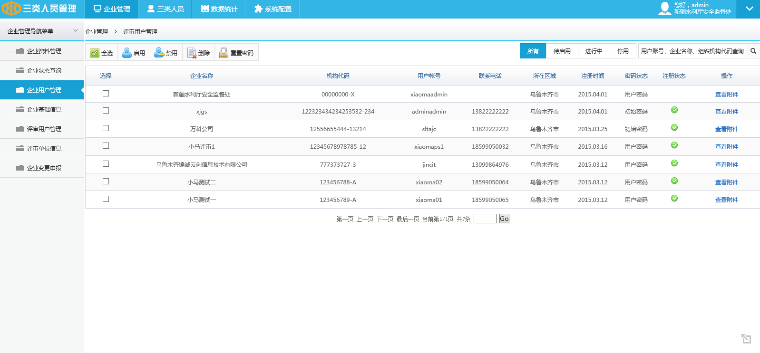This screenshot has height=353, width=760.
Task: Click the 全选 select-all icon
Action: 95,53
